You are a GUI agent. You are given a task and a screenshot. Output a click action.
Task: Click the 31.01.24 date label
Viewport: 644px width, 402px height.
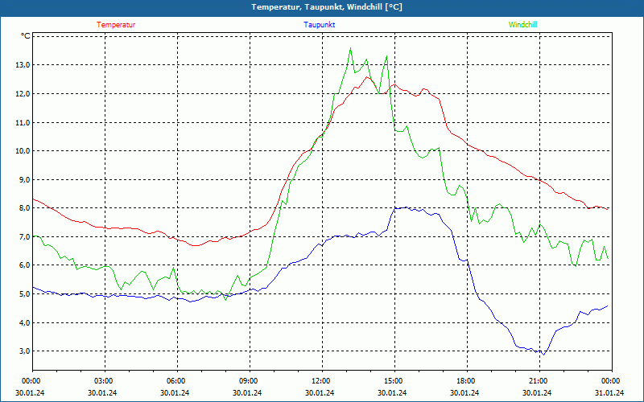click(609, 392)
